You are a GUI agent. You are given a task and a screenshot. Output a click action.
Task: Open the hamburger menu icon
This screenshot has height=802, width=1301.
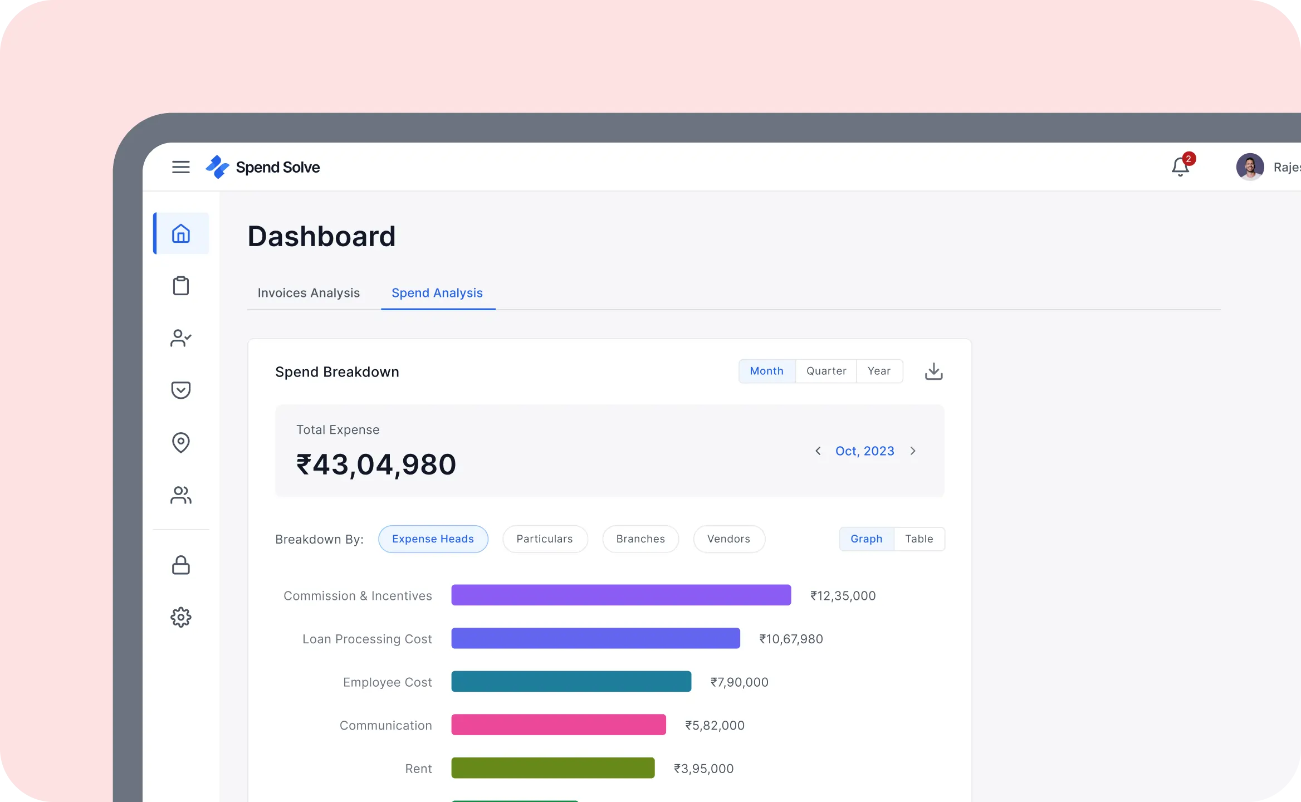[x=180, y=167]
